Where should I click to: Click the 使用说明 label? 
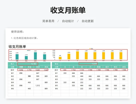click(17, 32)
